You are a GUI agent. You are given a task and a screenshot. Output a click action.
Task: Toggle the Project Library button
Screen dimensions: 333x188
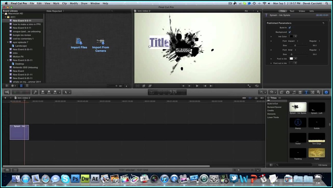7,170
